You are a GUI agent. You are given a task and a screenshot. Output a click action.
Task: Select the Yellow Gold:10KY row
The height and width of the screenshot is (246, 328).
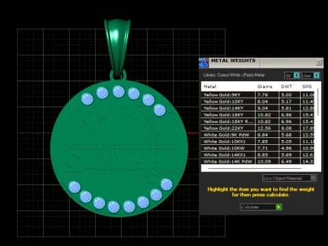pyautogui.click(x=258, y=101)
